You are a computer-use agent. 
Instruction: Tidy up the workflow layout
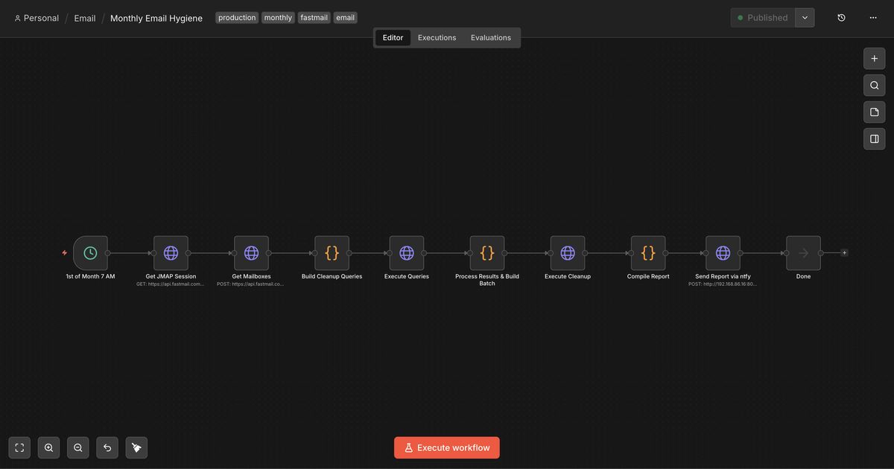pos(136,447)
